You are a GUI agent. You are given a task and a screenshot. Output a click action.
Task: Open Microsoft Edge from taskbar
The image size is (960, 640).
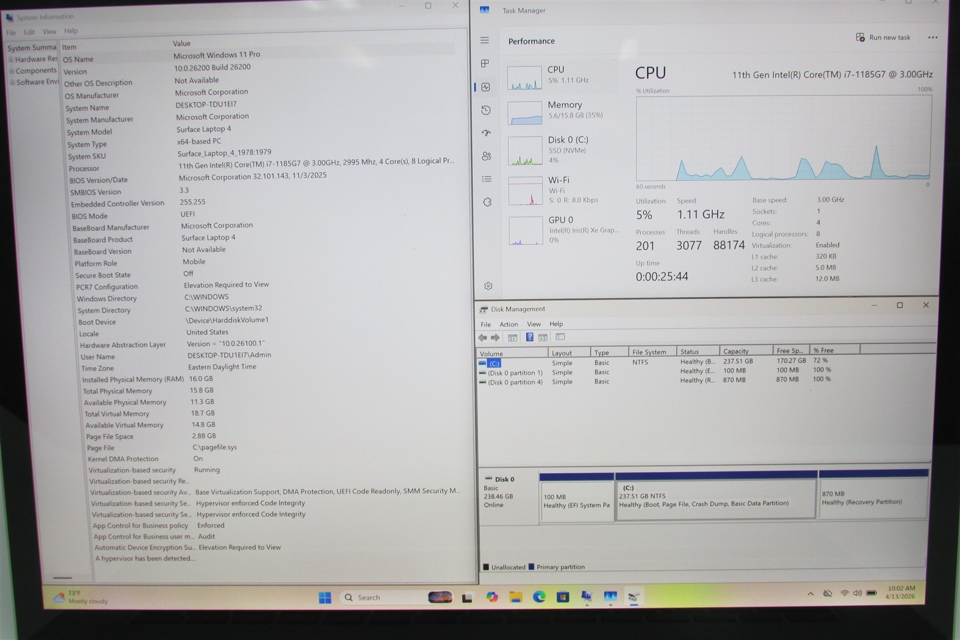pos(539,596)
